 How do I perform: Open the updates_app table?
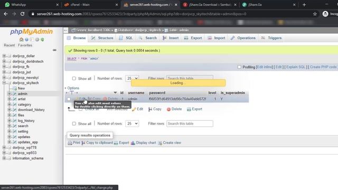(x=28, y=142)
